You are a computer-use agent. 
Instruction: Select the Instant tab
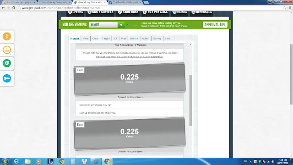click(x=74, y=38)
